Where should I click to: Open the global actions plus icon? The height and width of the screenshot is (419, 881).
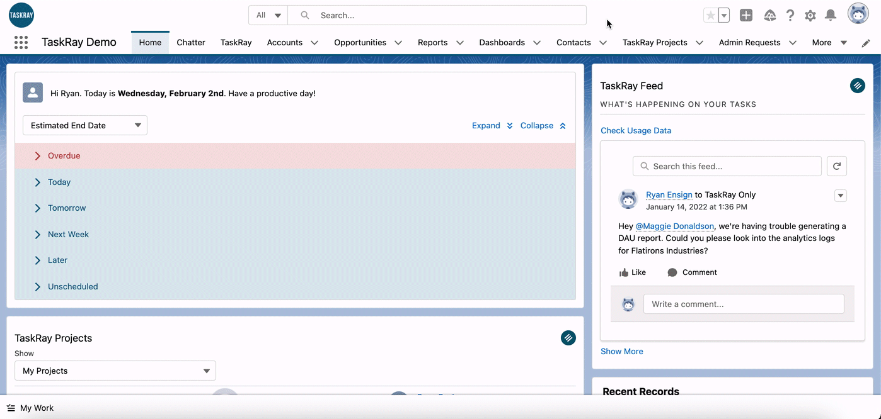click(x=746, y=16)
